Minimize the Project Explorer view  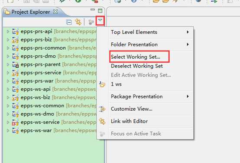93,10
